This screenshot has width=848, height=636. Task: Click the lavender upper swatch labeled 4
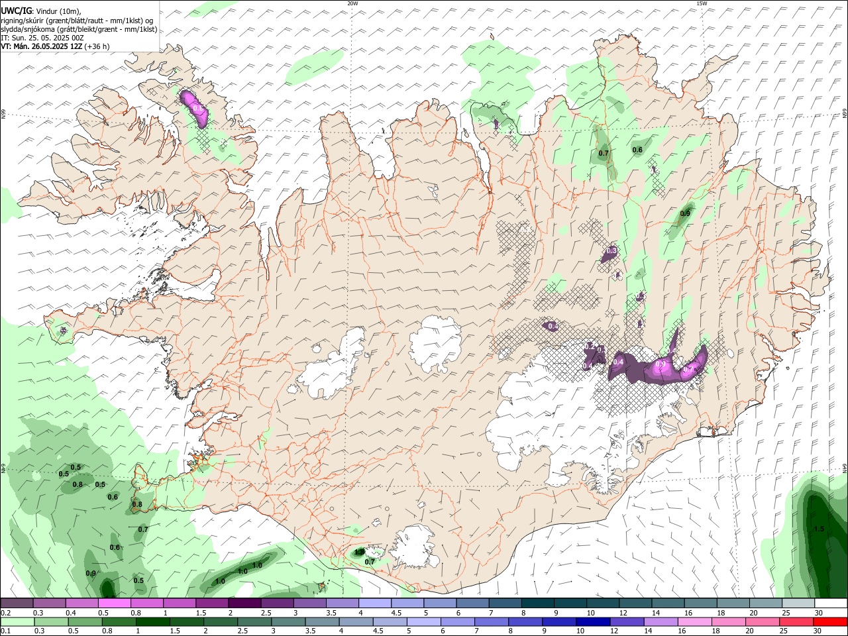[x=374, y=604]
